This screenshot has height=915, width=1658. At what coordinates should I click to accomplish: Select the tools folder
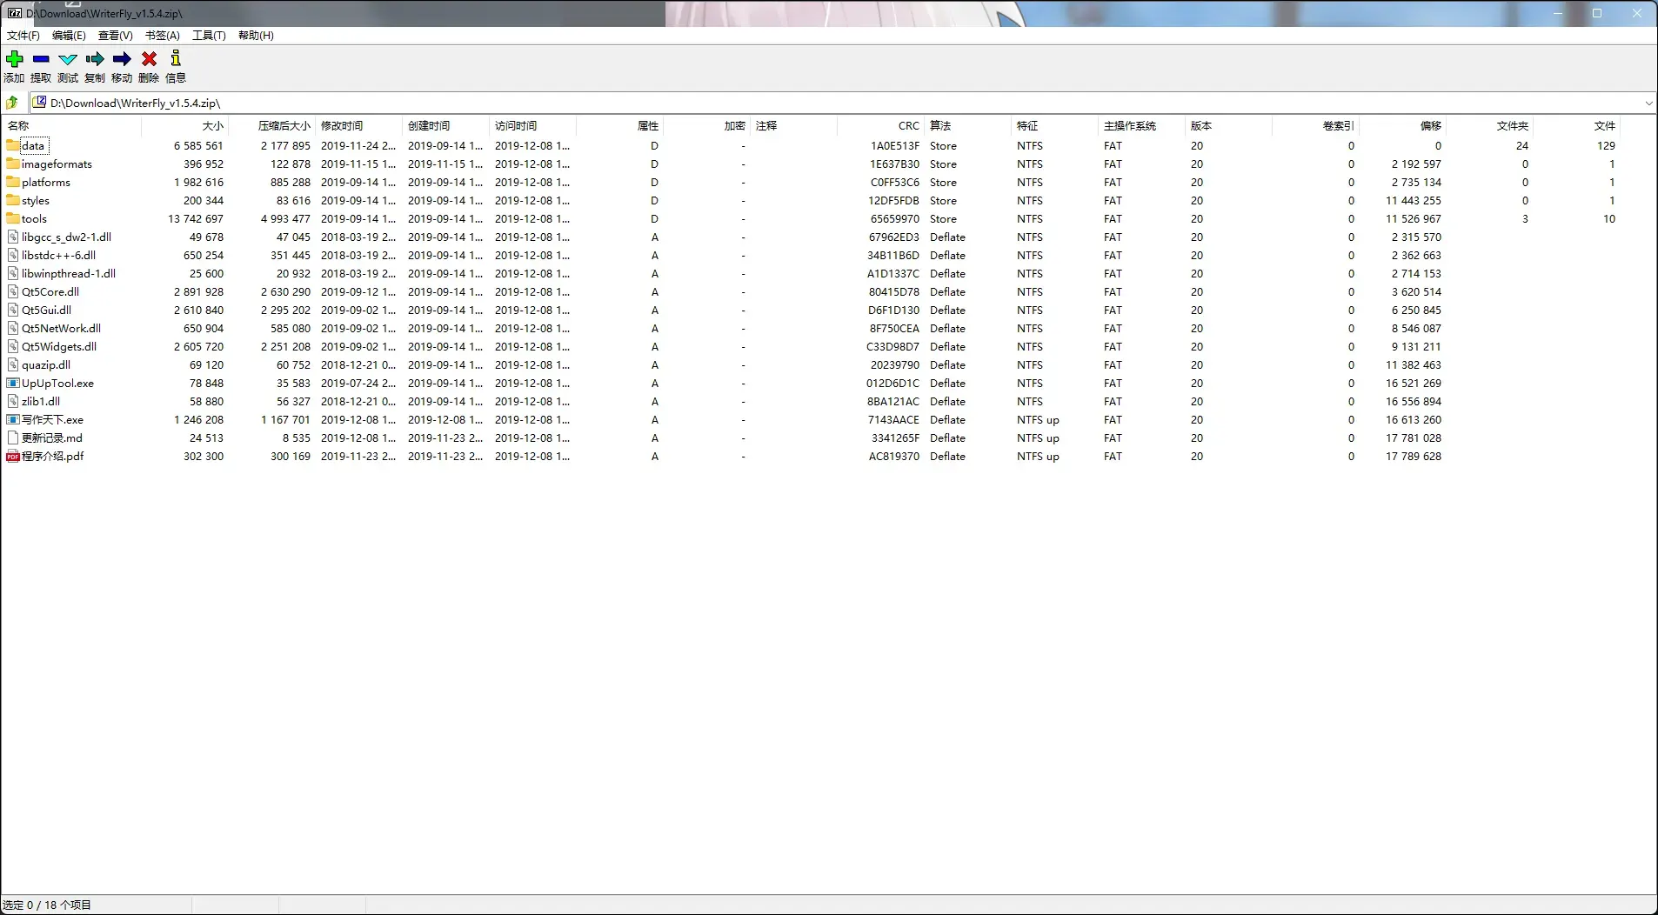(34, 219)
